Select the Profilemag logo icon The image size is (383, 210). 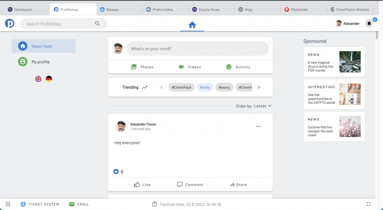10,23
